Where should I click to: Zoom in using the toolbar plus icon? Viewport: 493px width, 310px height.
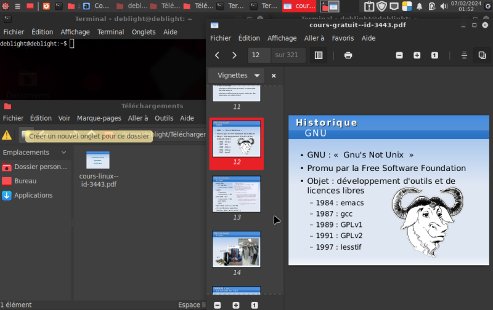[x=417, y=55]
